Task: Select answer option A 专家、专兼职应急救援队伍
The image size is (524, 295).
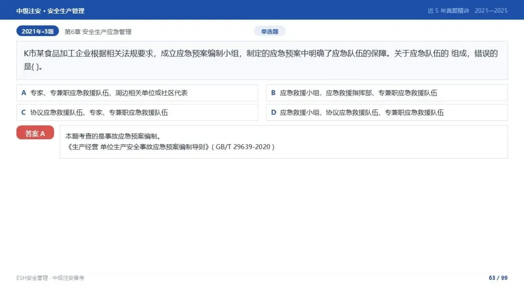Action: pyautogui.click(x=137, y=93)
